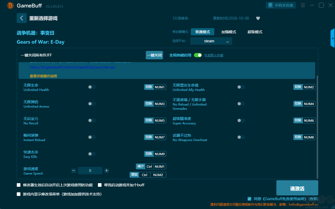Turn on No Recoil switch
The width and height of the screenshot is (335, 209).
[x=92, y=120]
